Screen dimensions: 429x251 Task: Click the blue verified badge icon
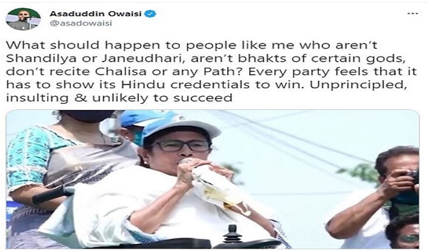(150, 14)
